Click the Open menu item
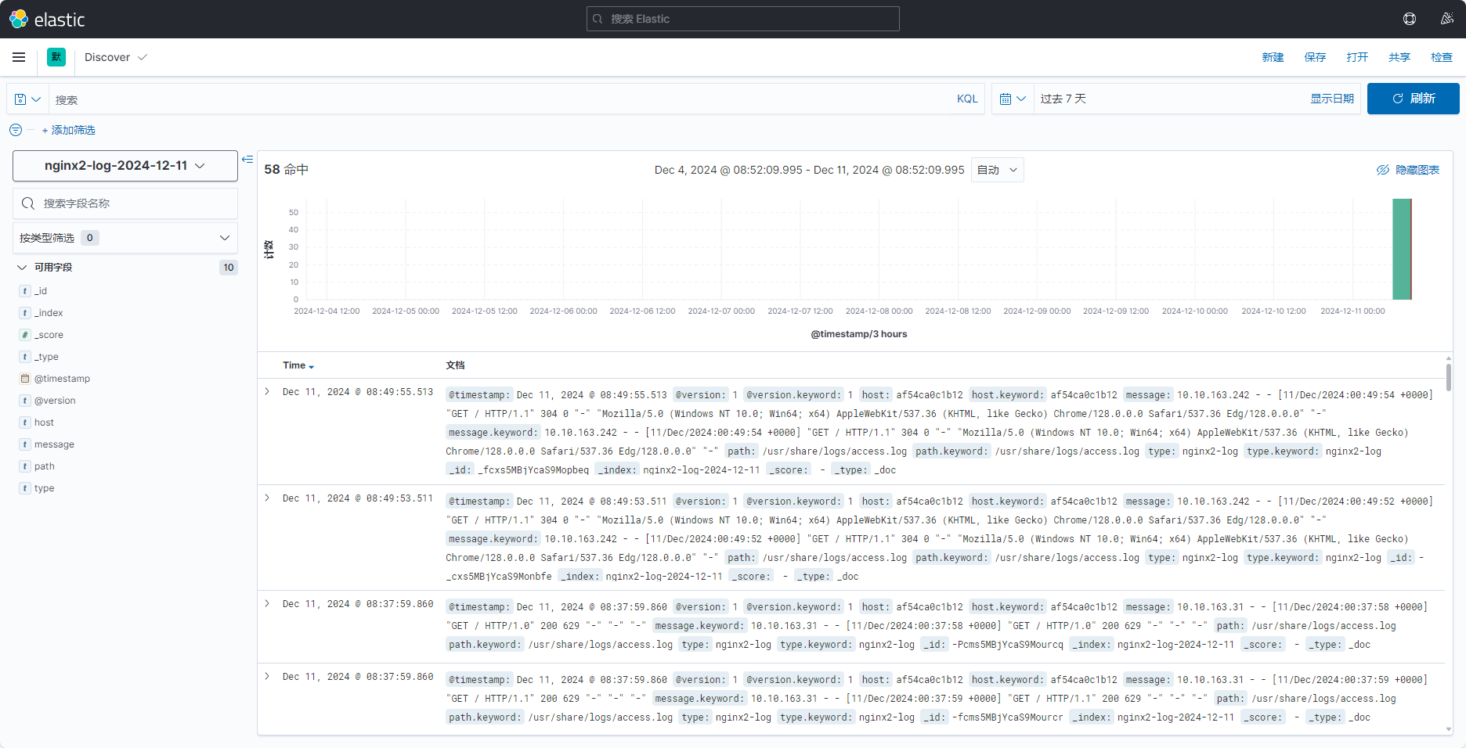The image size is (1466, 748). (x=1357, y=57)
